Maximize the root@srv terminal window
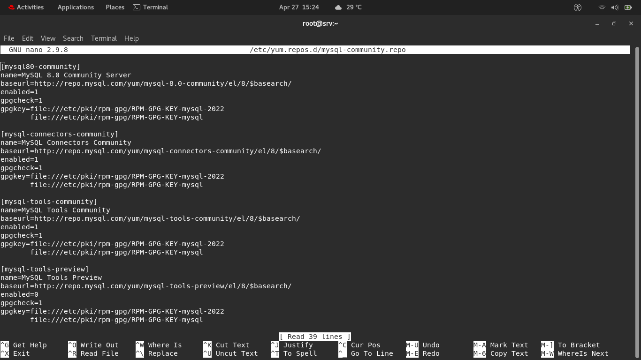 pyautogui.click(x=614, y=23)
